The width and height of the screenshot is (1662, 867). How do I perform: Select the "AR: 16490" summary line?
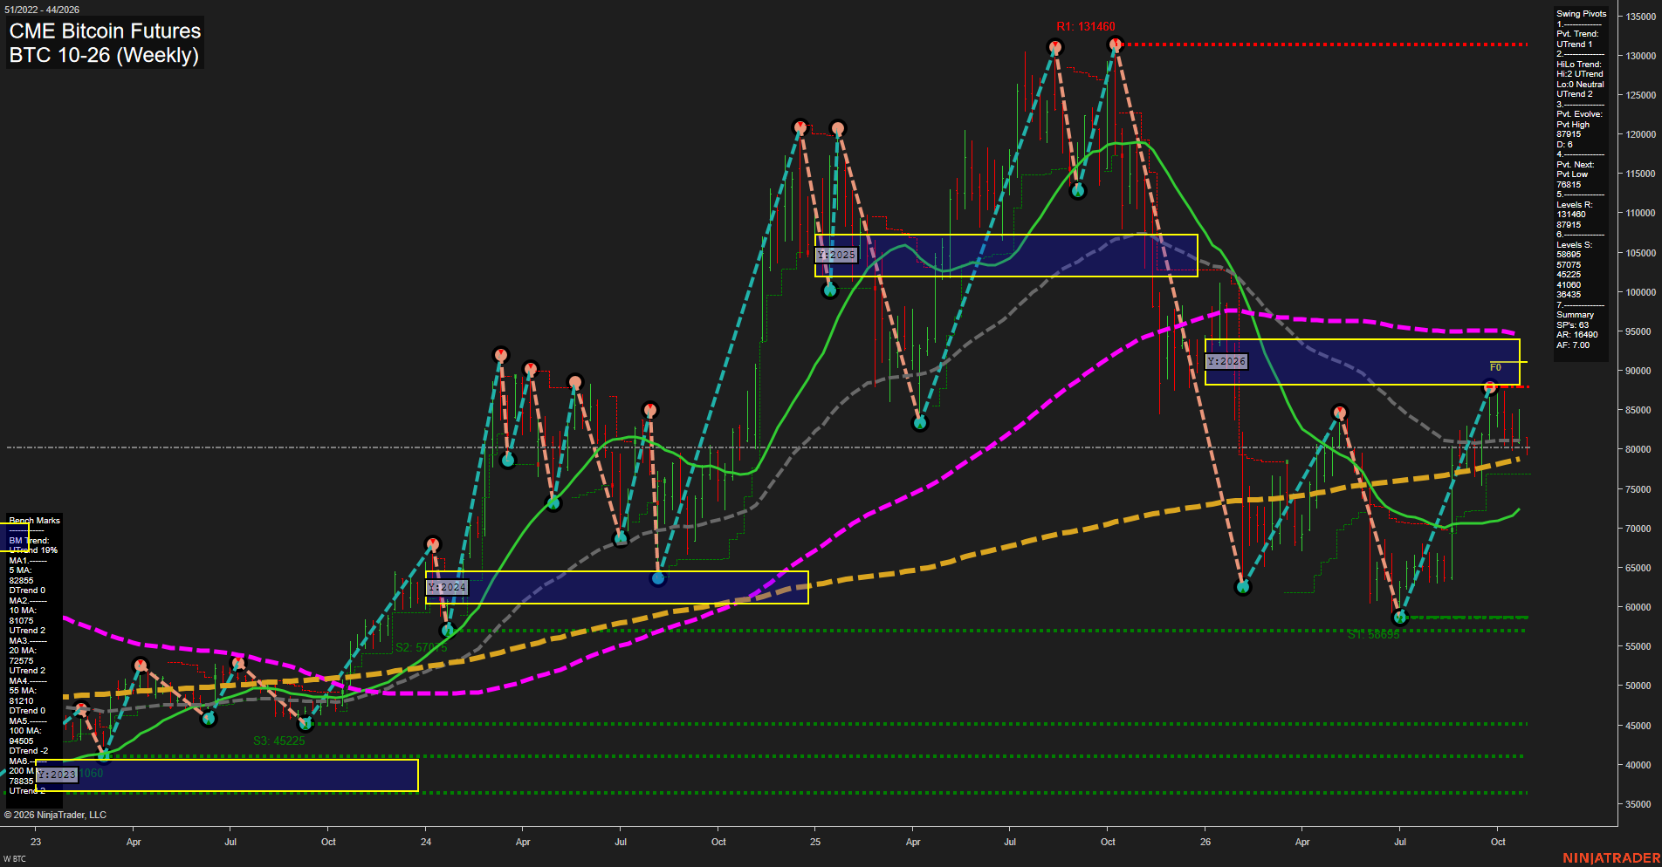(1576, 335)
